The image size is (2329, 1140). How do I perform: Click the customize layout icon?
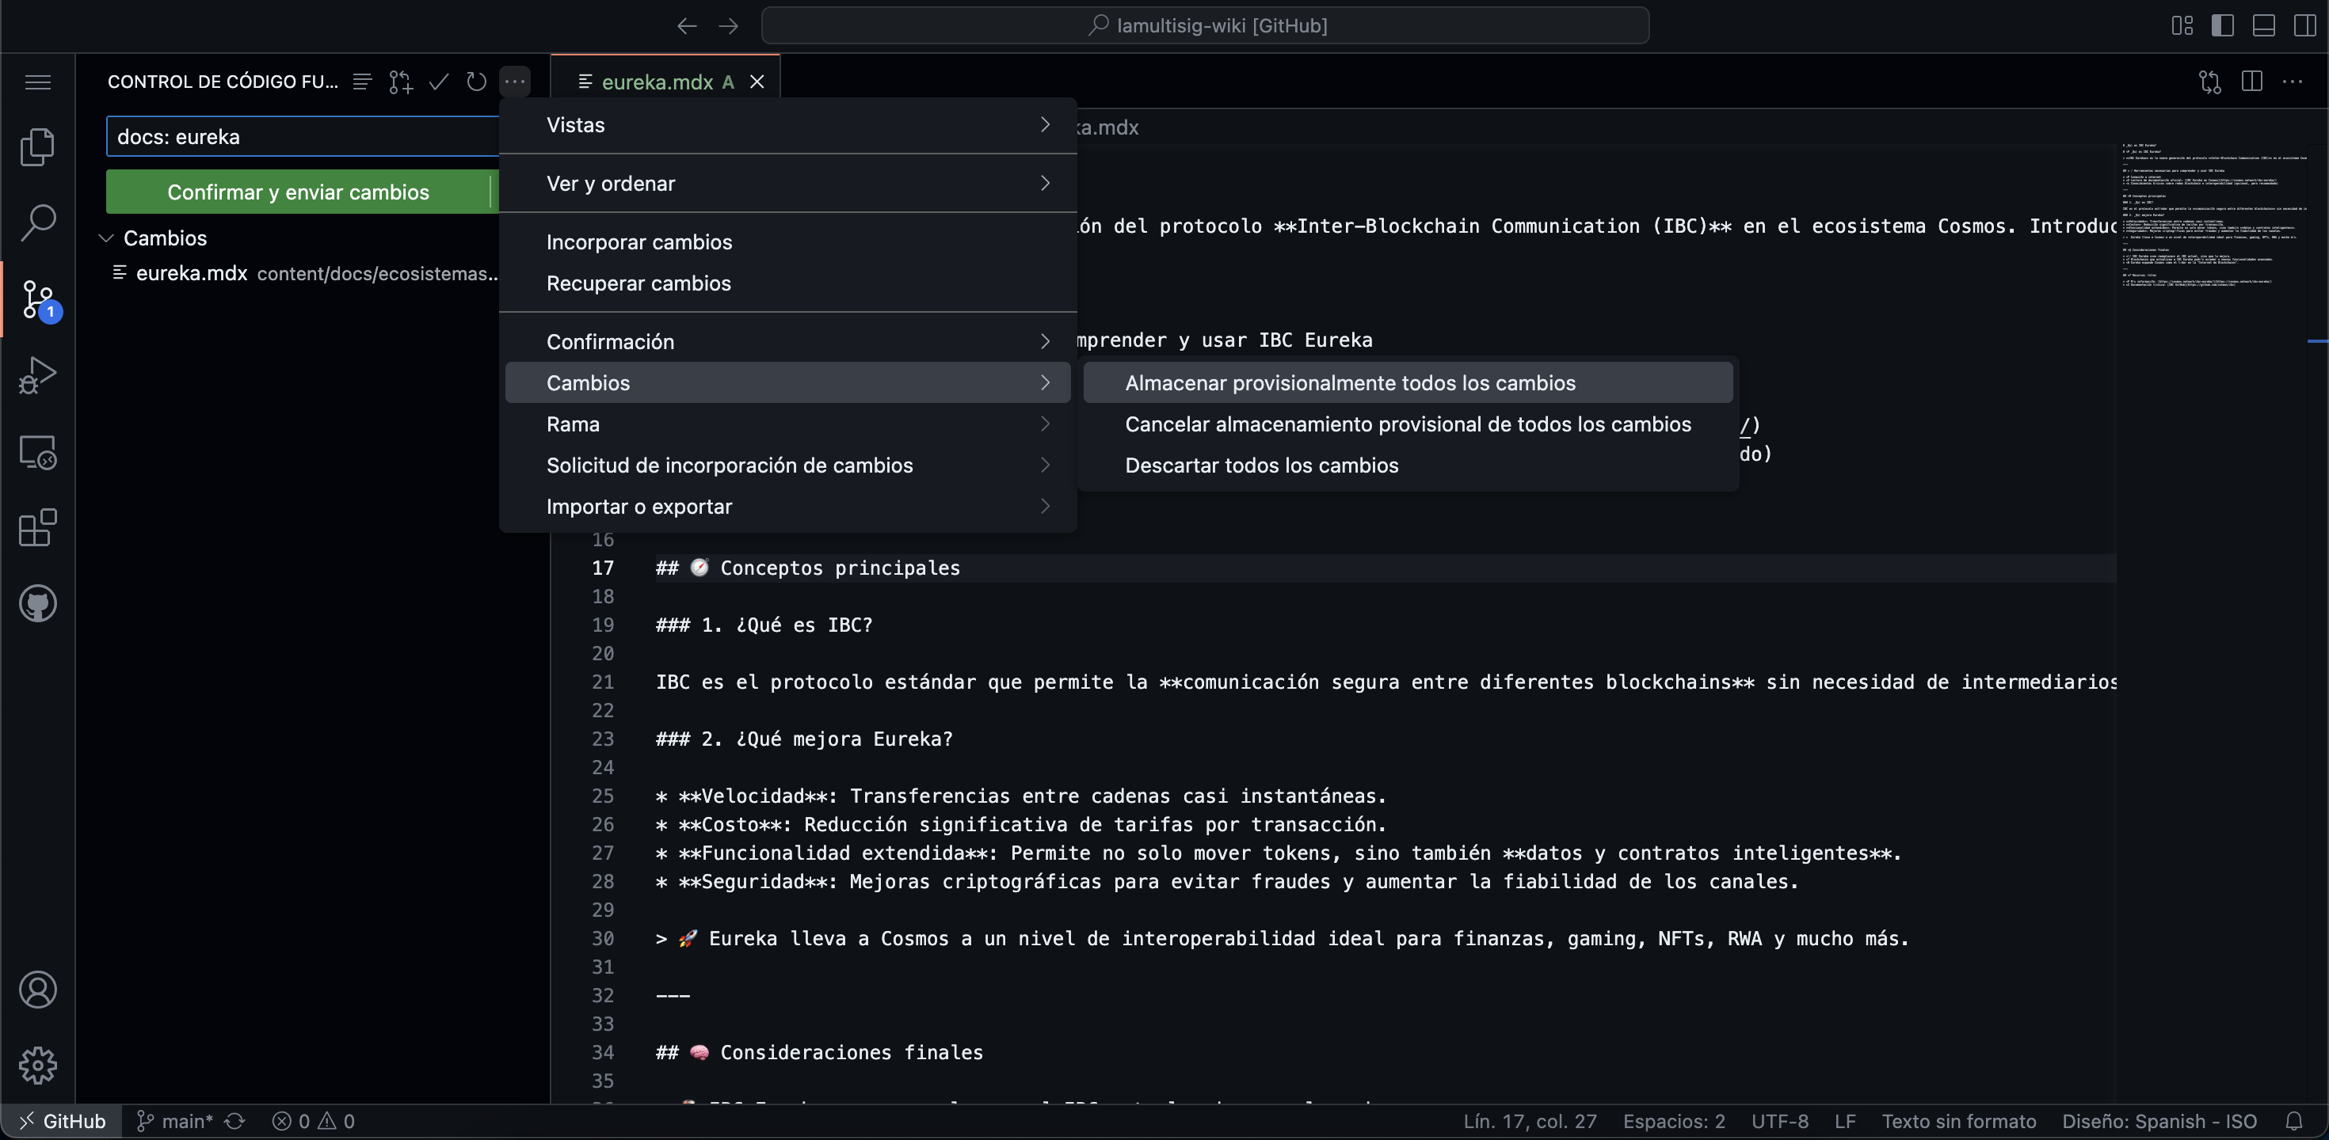click(x=2182, y=25)
